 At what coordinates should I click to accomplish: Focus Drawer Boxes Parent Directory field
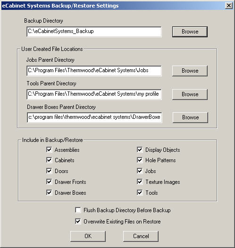pyautogui.click(x=94, y=117)
